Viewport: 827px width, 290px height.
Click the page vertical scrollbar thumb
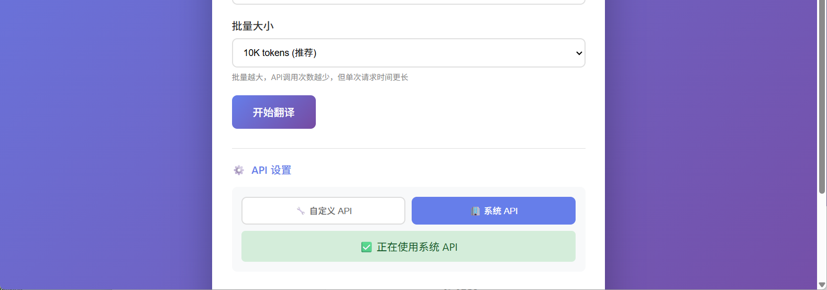pyautogui.click(x=822, y=97)
